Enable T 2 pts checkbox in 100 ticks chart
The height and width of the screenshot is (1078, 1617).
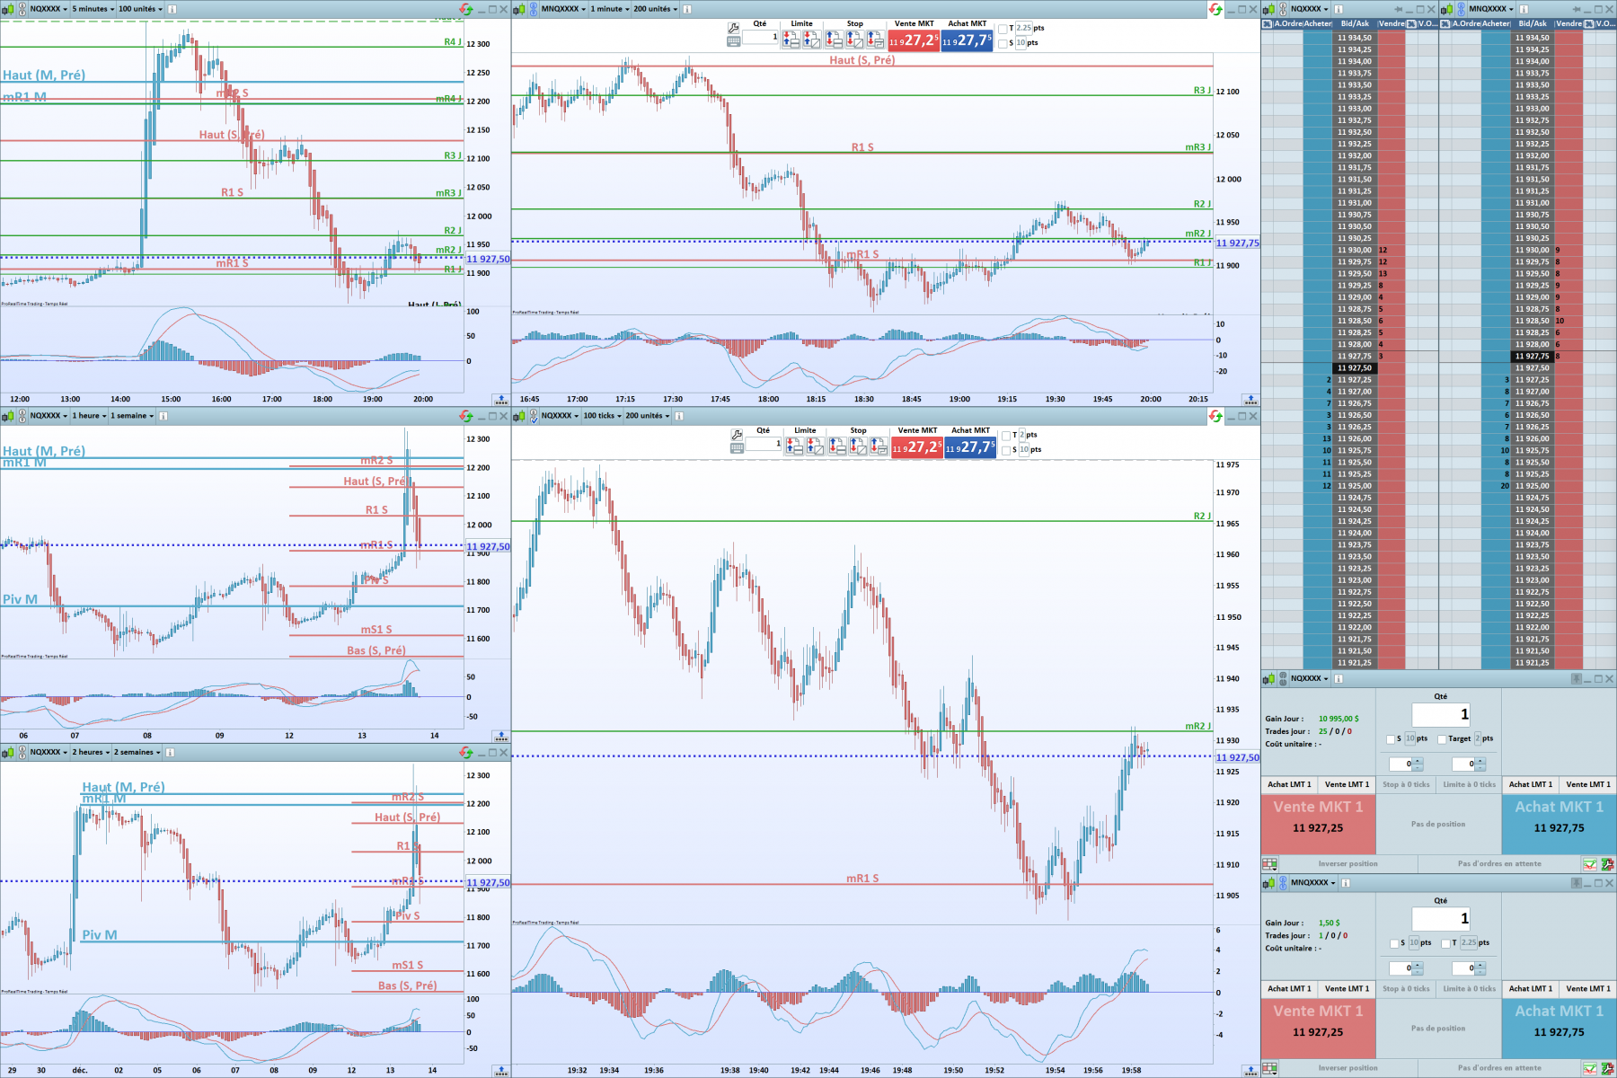click(x=1006, y=436)
